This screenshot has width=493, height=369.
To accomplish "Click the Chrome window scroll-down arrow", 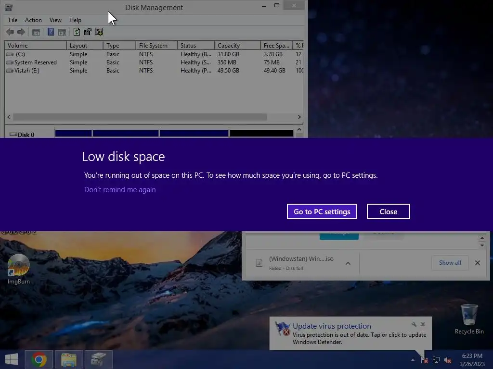I will [482, 246].
